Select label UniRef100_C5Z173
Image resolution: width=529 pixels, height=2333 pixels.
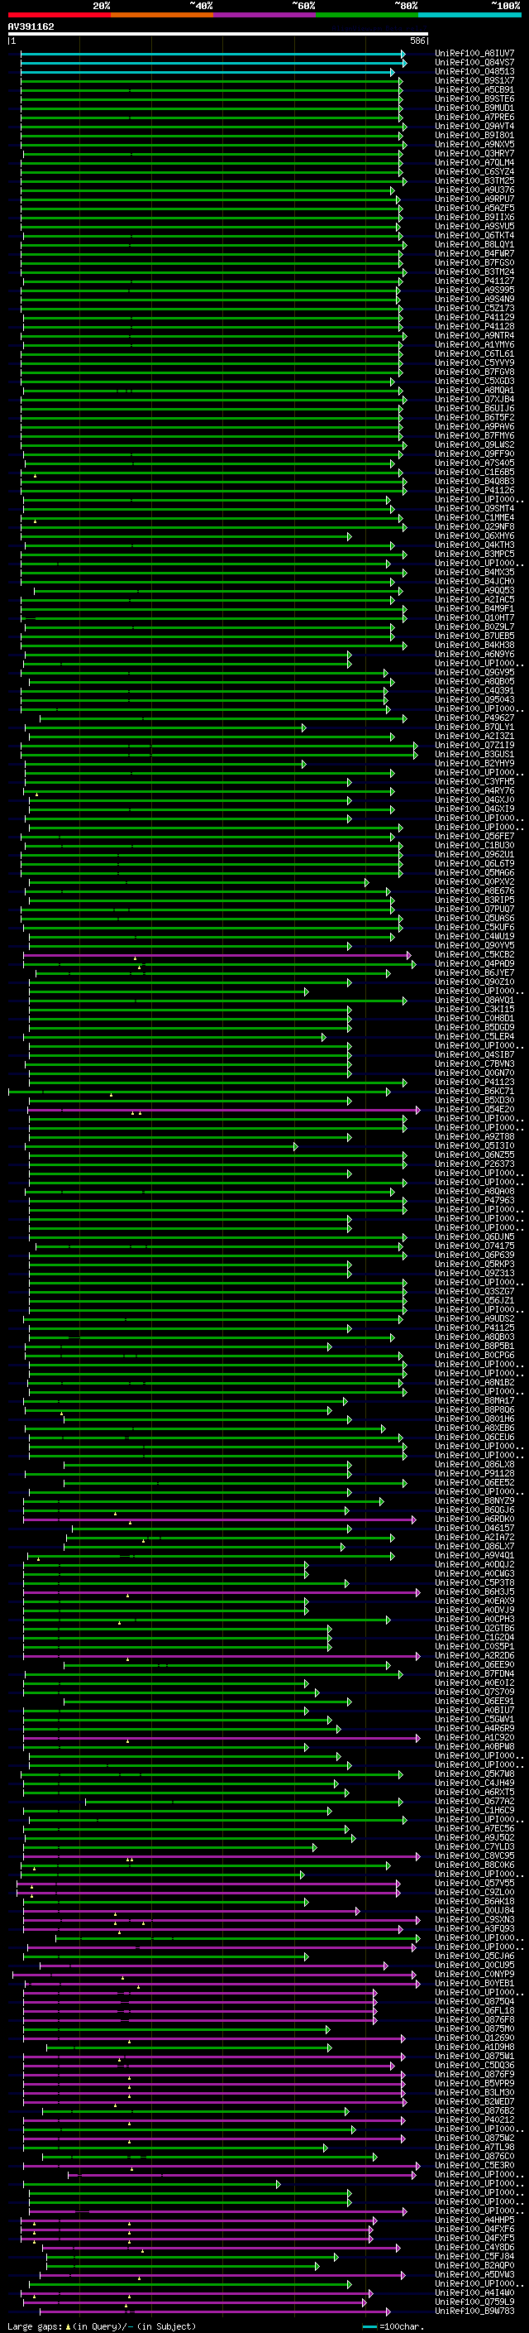point(474,308)
